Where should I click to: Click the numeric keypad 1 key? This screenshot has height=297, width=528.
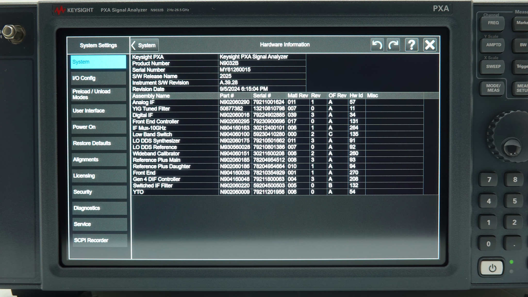488,223
